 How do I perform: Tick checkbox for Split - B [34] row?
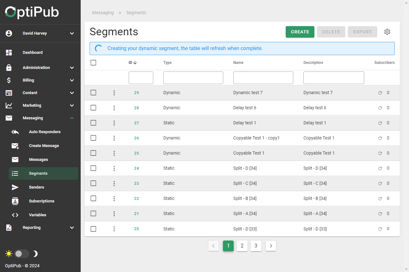(x=93, y=198)
